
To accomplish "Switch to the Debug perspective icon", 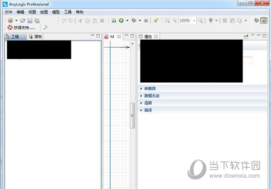I will click(x=256, y=20).
